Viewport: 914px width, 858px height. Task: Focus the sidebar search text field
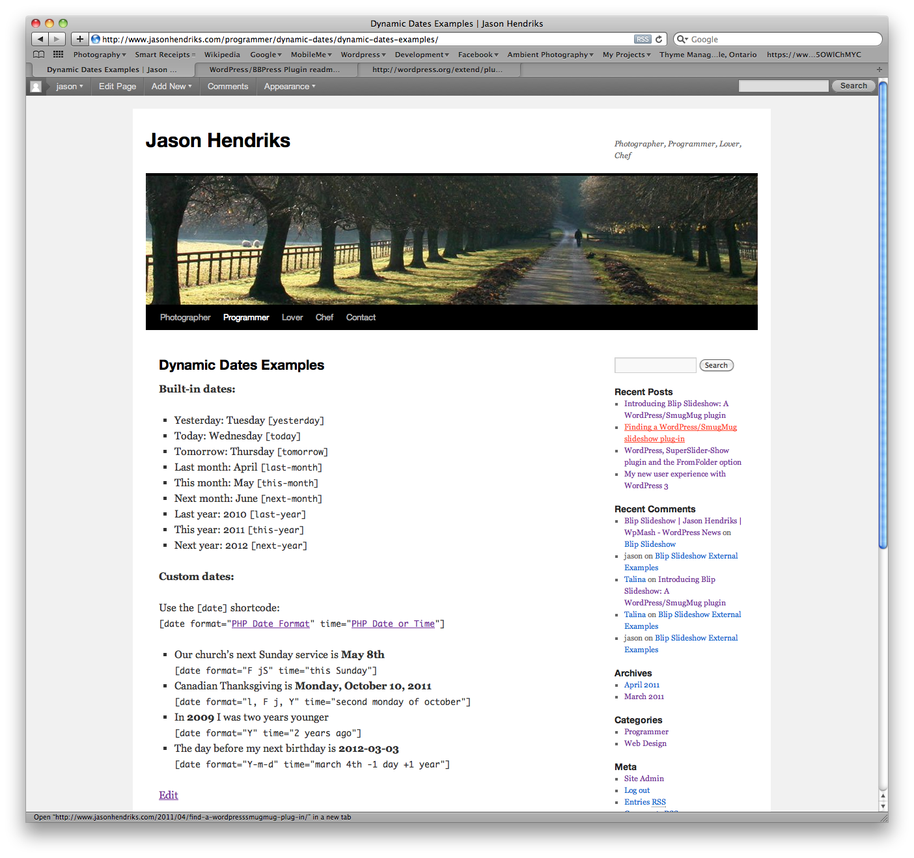[x=655, y=365]
